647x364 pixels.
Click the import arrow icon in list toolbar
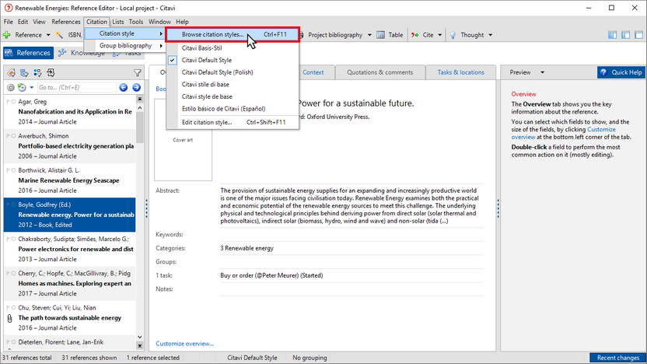tap(51, 73)
